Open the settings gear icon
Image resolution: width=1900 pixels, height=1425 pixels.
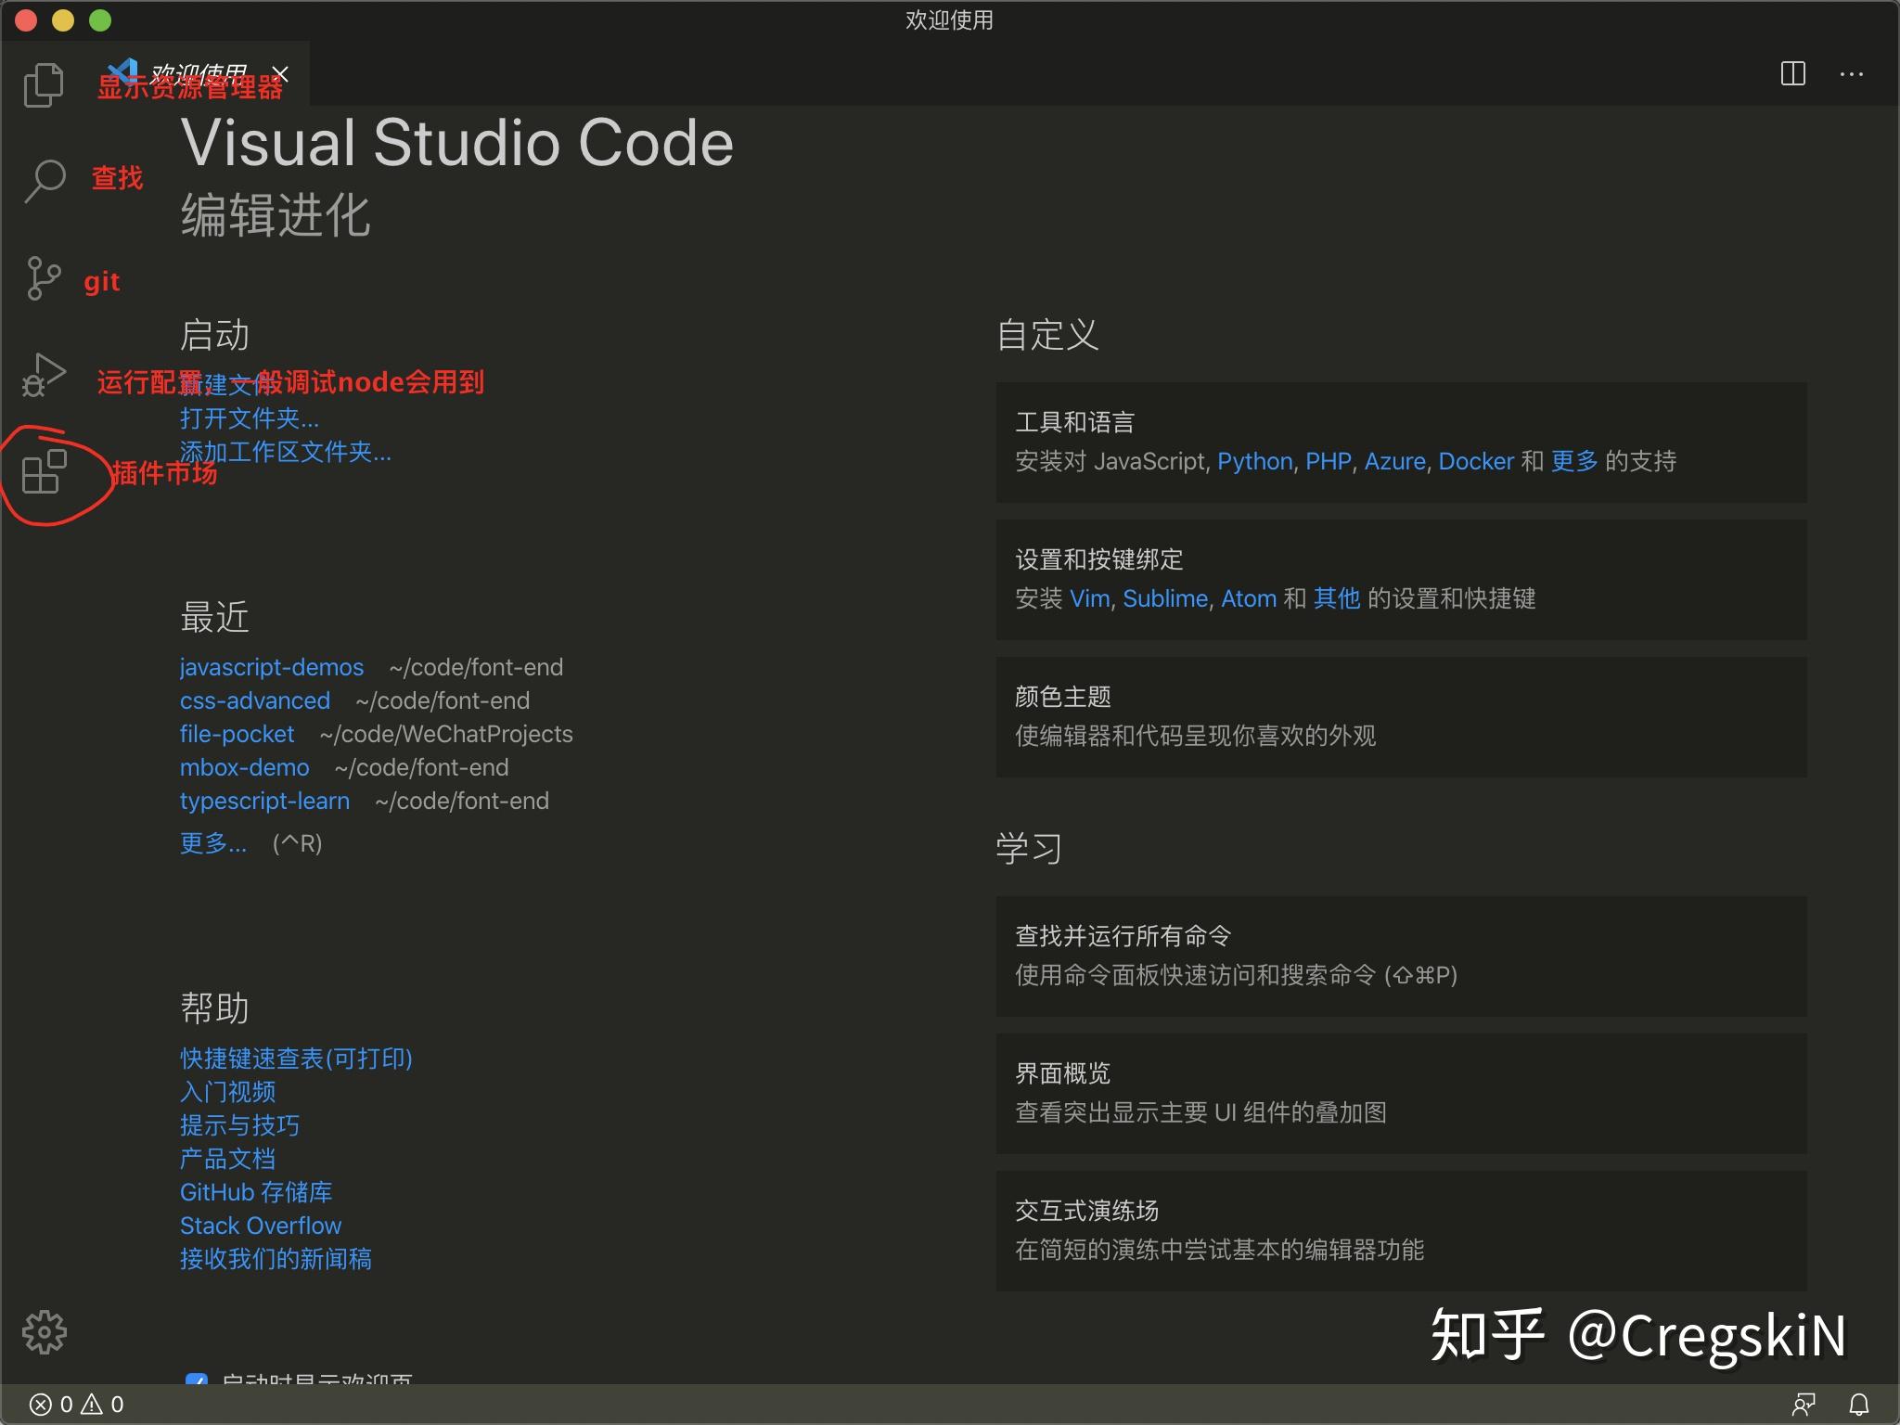(43, 1330)
